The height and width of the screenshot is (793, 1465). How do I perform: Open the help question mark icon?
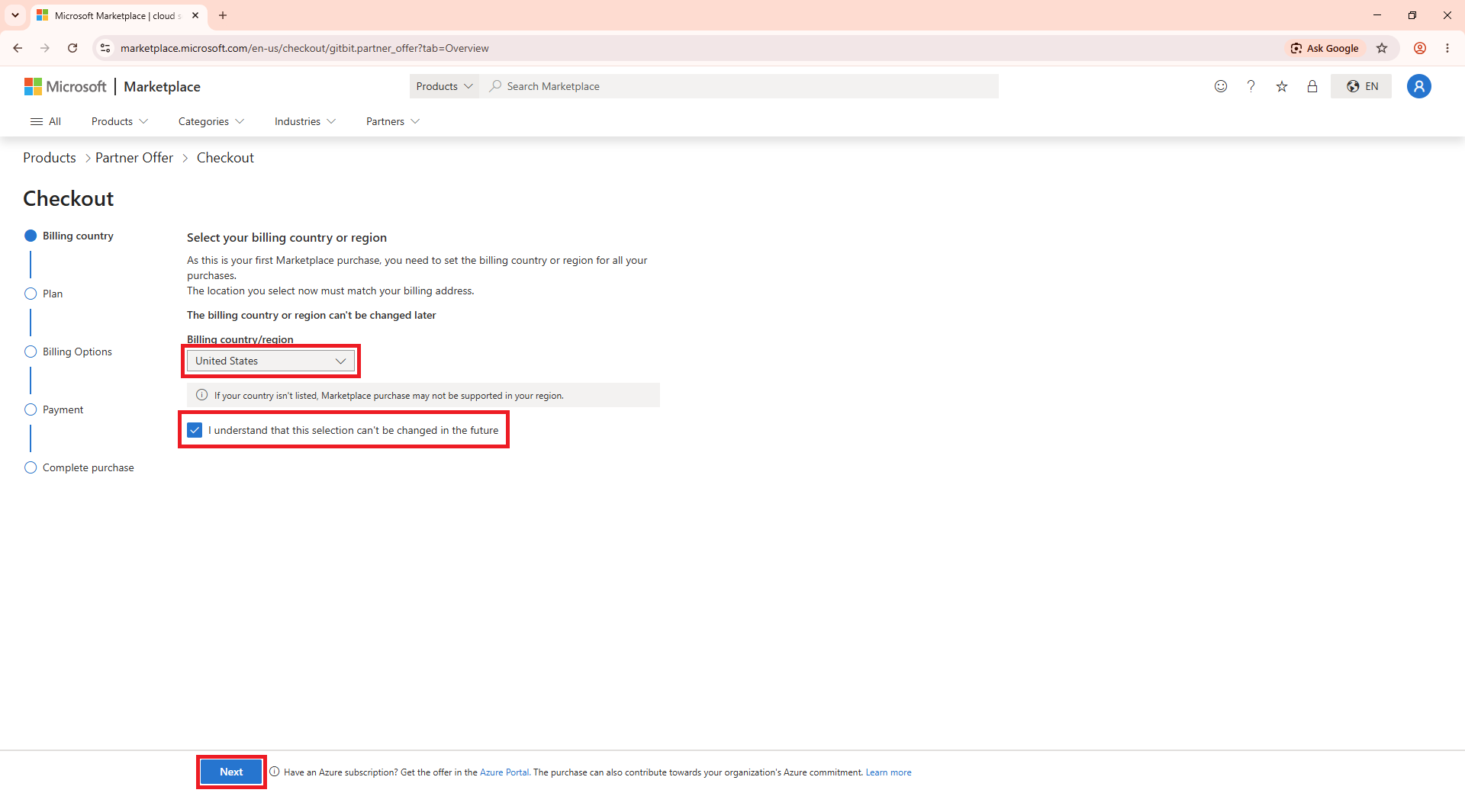(1251, 86)
